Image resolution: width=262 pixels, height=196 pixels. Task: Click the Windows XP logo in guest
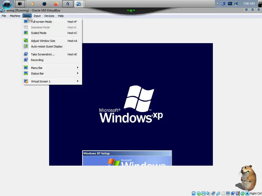tap(131, 104)
